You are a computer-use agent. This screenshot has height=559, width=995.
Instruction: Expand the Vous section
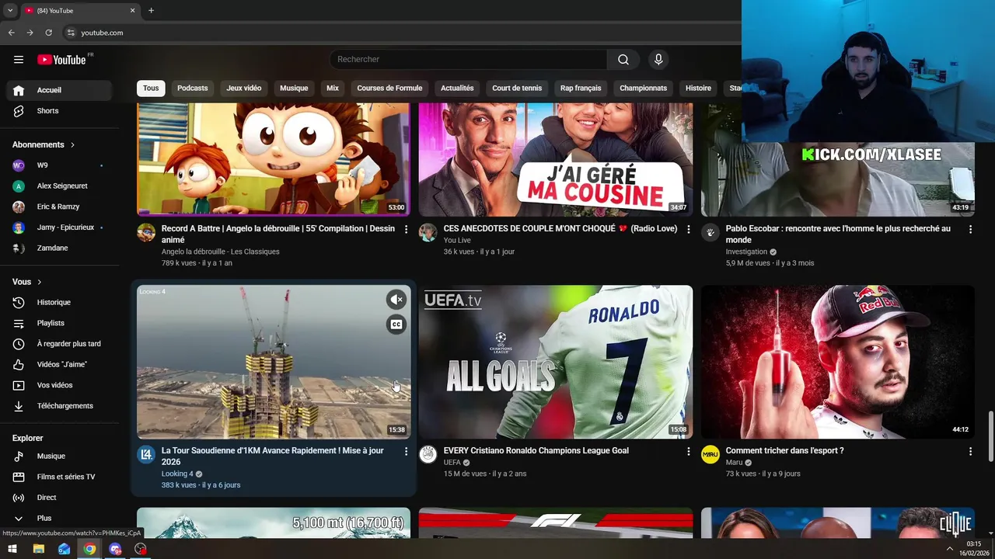point(27,282)
